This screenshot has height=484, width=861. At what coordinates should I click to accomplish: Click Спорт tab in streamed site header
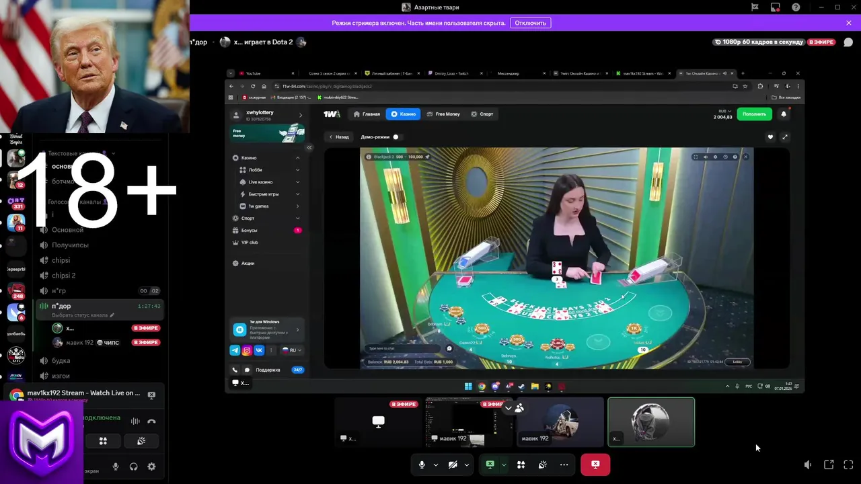pyautogui.click(x=482, y=114)
